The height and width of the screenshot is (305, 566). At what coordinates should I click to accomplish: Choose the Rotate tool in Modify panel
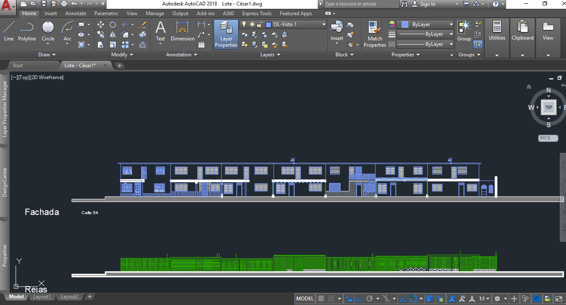tap(113, 25)
